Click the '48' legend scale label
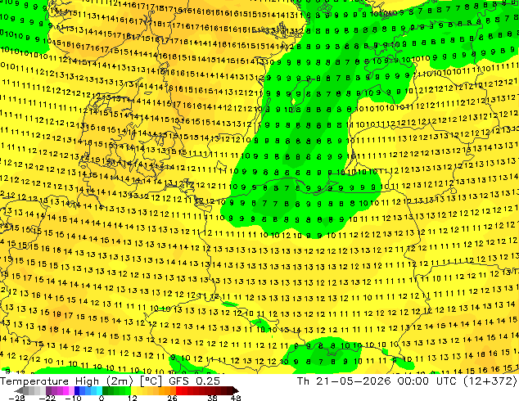The image size is (519, 401). (236, 398)
